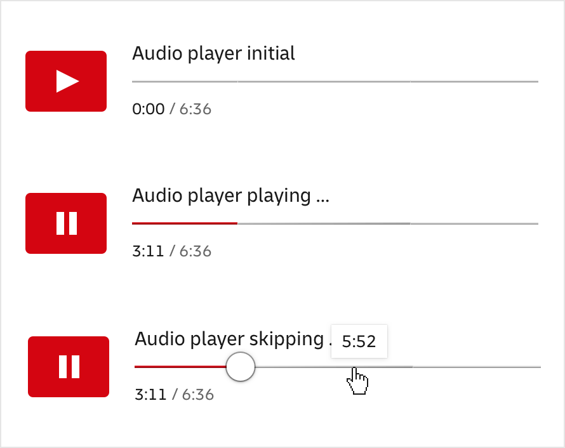Select the "Audio player initial" title
The width and height of the screenshot is (565, 448).
(x=213, y=54)
